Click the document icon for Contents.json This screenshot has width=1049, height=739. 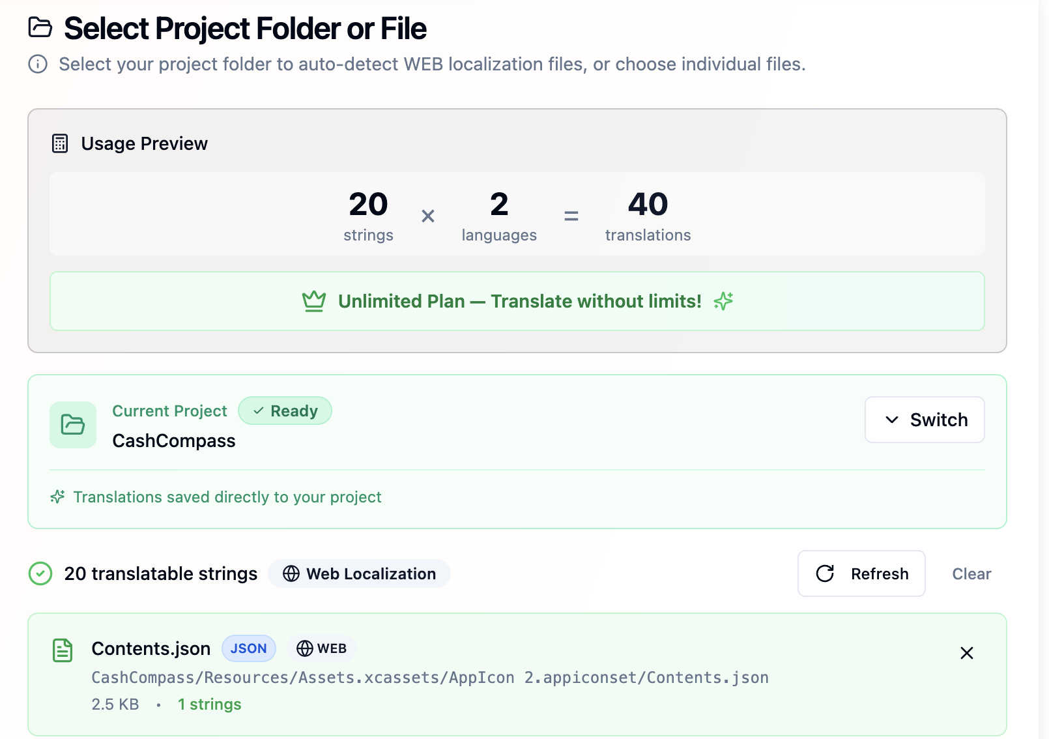(x=63, y=650)
